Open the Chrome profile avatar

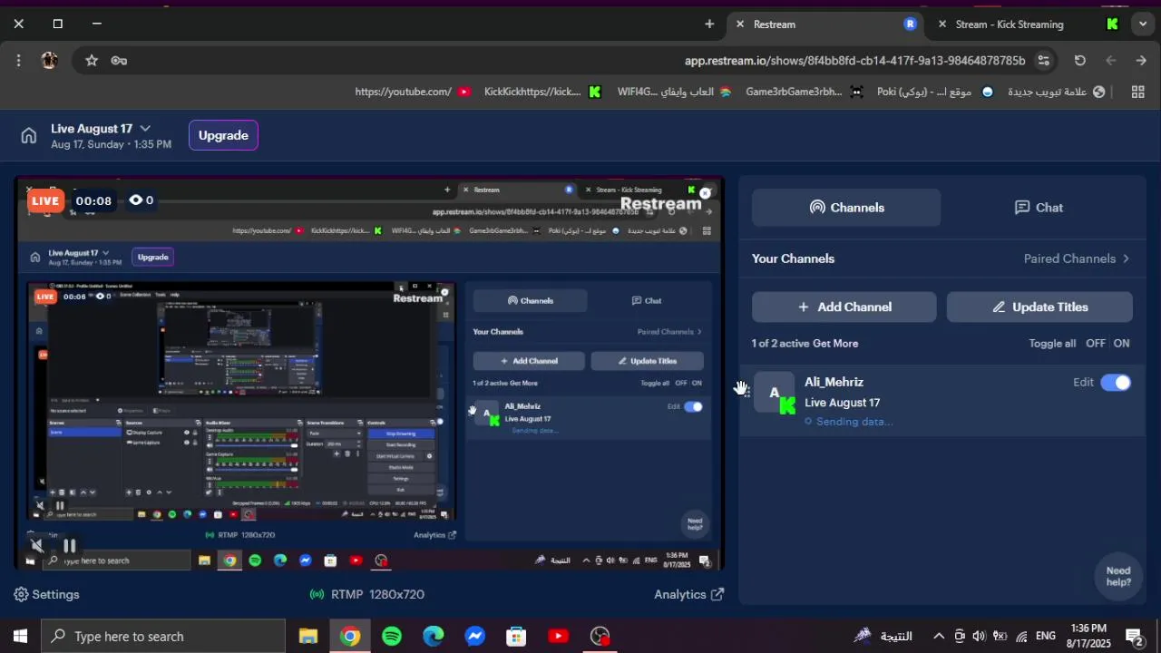50,61
